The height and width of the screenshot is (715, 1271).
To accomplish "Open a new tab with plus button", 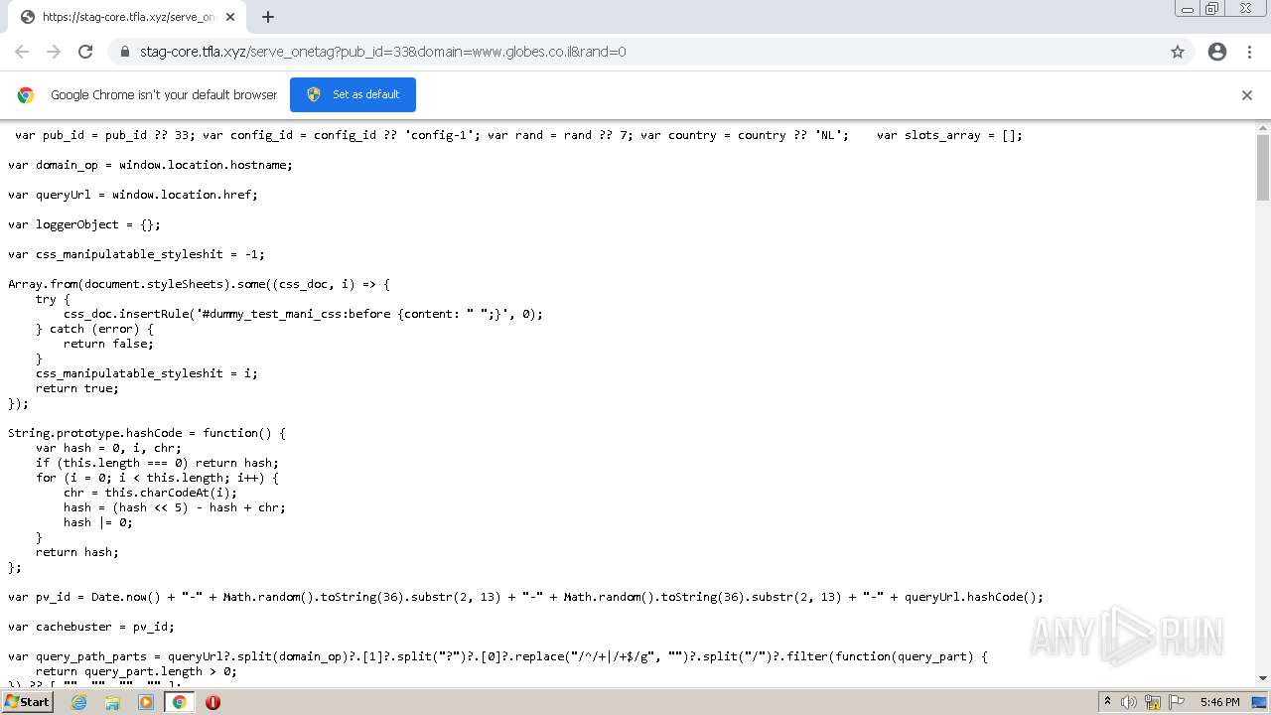I will pyautogui.click(x=268, y=17).
